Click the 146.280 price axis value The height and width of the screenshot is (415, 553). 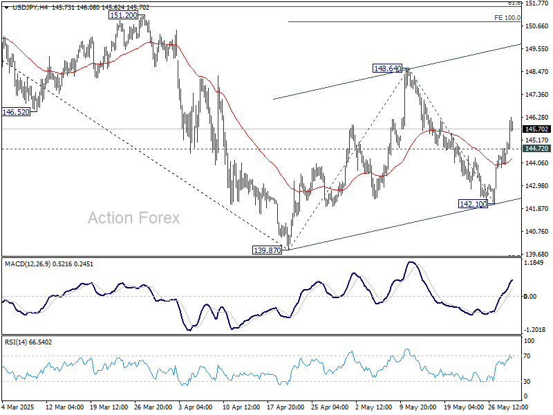537,117
